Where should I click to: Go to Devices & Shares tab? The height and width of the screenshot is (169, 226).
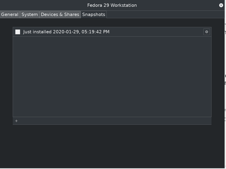point(60,14)
